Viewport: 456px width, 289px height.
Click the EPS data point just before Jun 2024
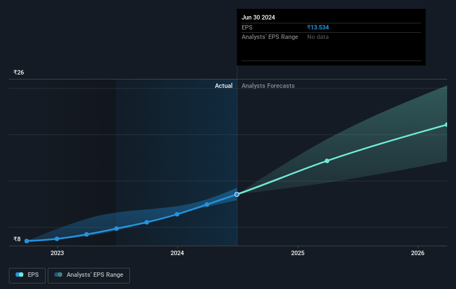click(207, 205)
